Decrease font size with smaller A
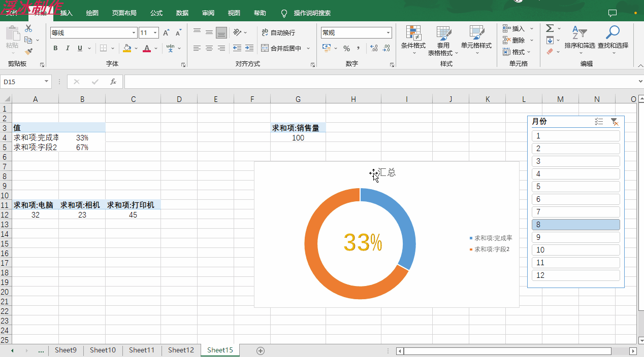Viewport: 644px width, 357px height. click(178, 33)
